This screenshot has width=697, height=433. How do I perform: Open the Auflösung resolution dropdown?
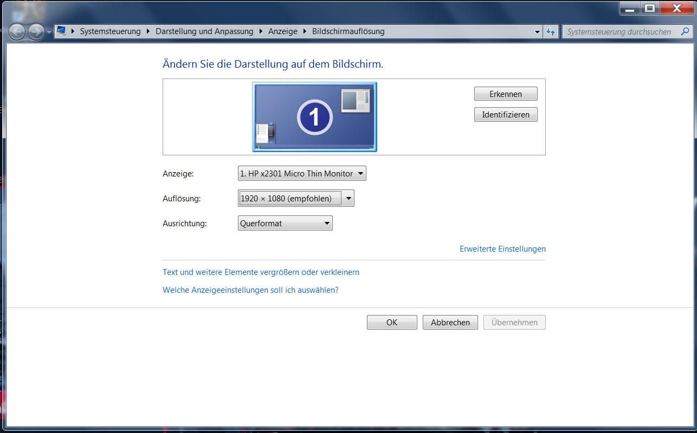(296, 199)
